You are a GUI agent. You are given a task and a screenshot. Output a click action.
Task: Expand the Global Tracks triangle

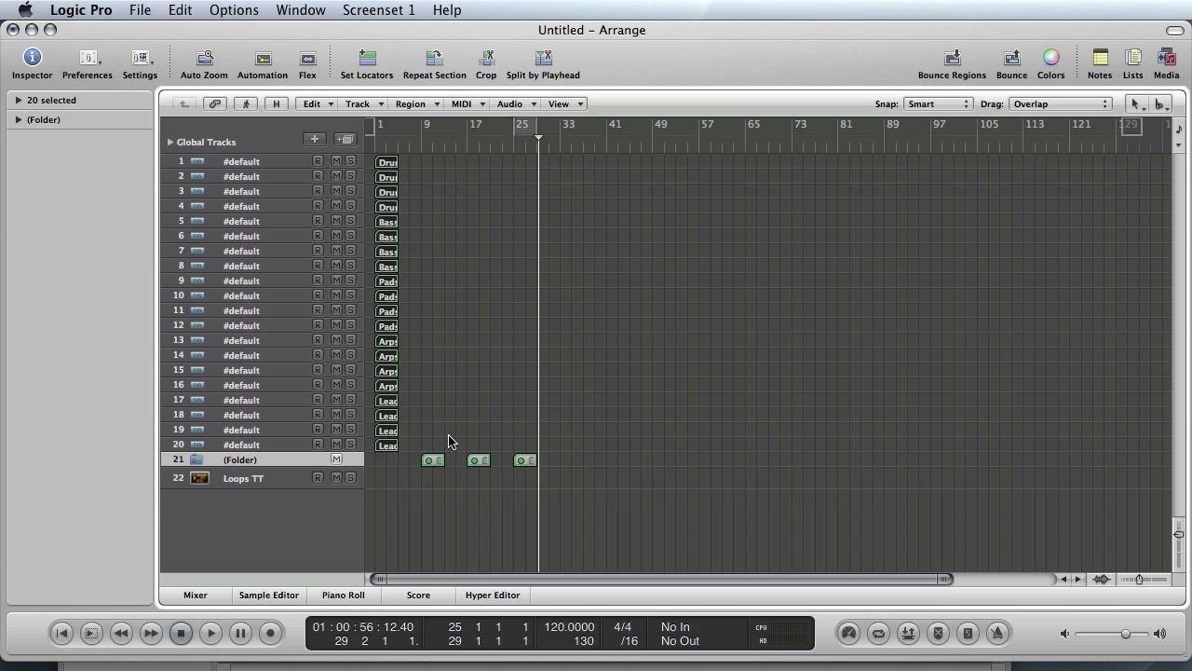click(170, 142)
